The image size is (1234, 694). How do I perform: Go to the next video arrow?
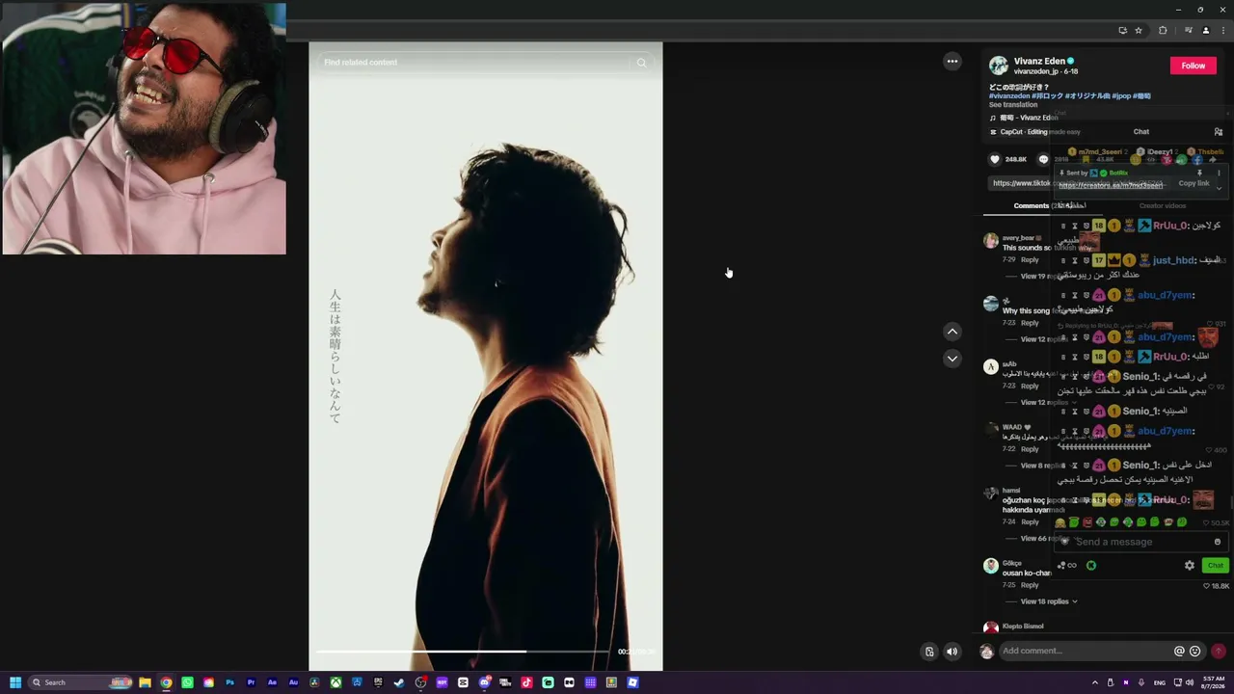tap(952, 359)
